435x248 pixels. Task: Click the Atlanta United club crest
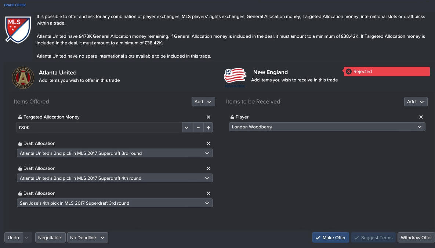point(23,78)
